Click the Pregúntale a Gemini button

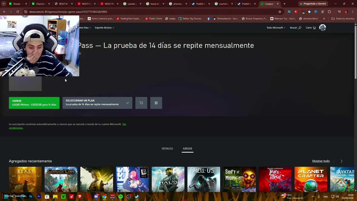[x=313, y=4]
